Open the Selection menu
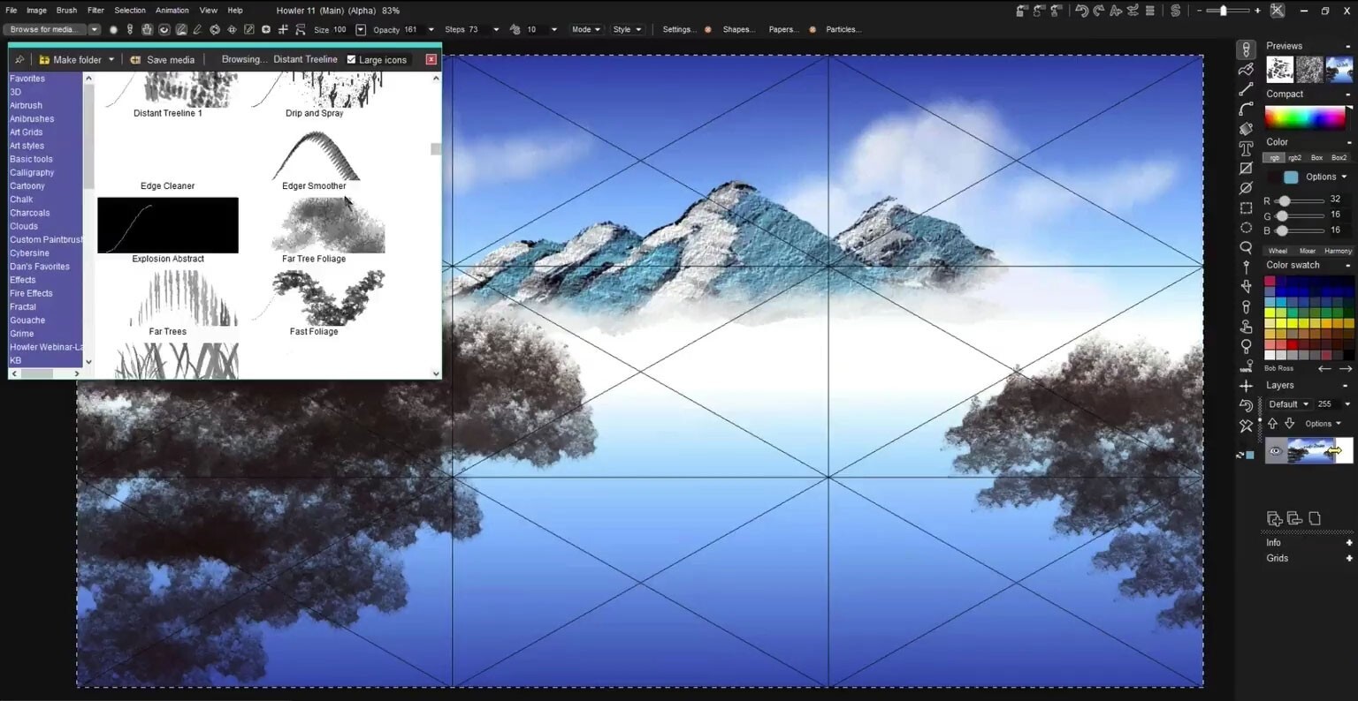This screenshot has width=1358, height=701. pos(130,11)
